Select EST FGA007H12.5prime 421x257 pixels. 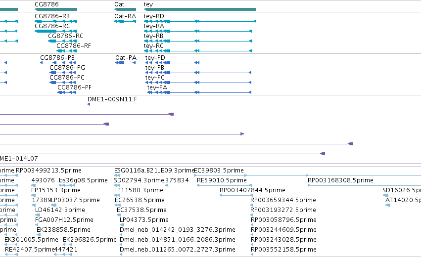64,220
